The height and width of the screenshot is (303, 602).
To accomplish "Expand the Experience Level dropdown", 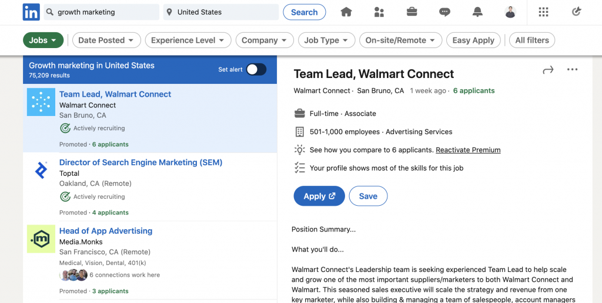I will click(x=188, y=40).
